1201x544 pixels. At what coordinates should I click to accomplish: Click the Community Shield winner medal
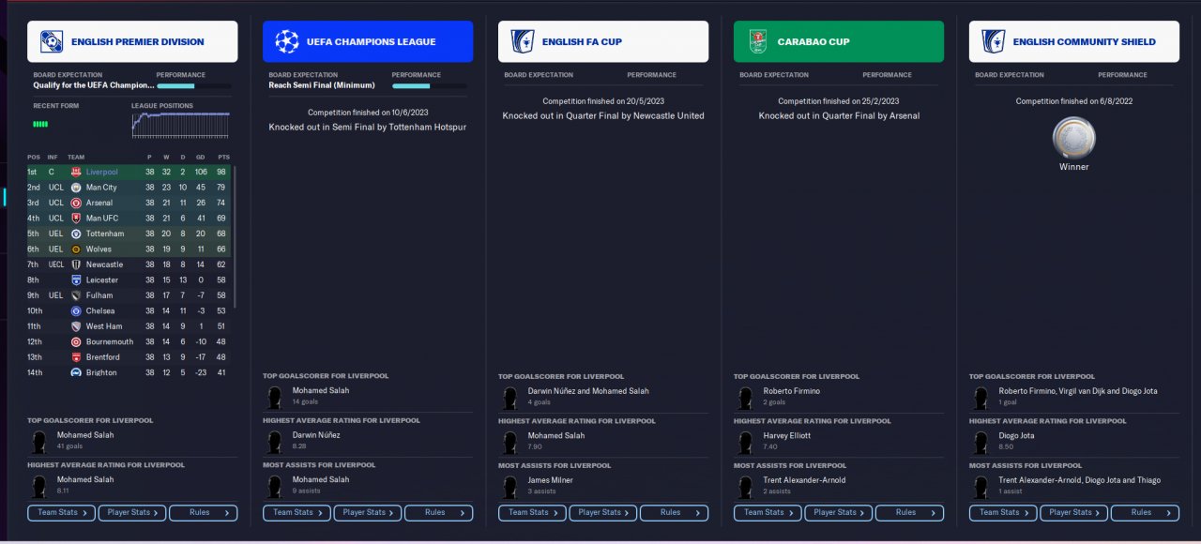pos(1074,138)
